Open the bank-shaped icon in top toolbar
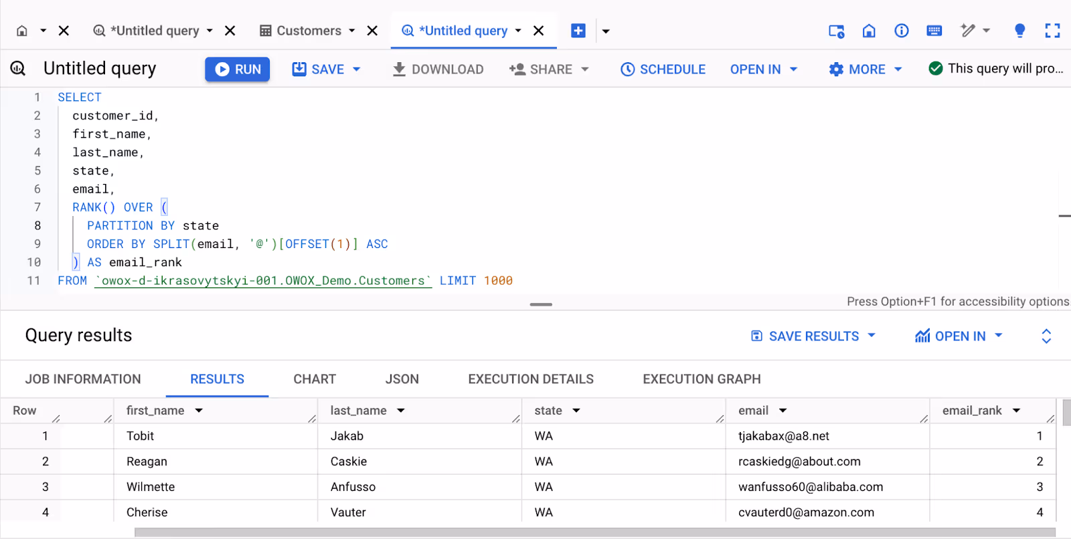1071x539 pixels. click(x=869, y=31)
